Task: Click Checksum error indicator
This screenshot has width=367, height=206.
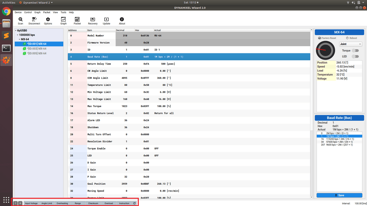Action: pyautogui.click(x=93, y=203)
